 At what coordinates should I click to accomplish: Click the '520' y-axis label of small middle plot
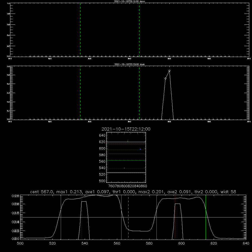[102, 174]
